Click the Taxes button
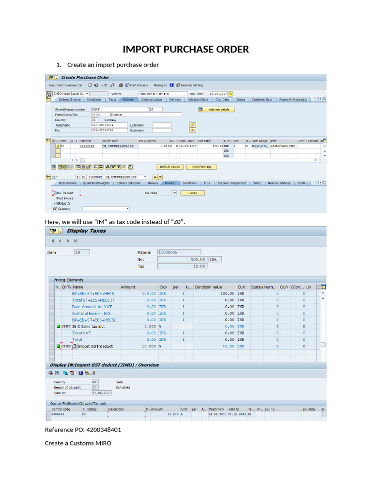 click(192, 193)
